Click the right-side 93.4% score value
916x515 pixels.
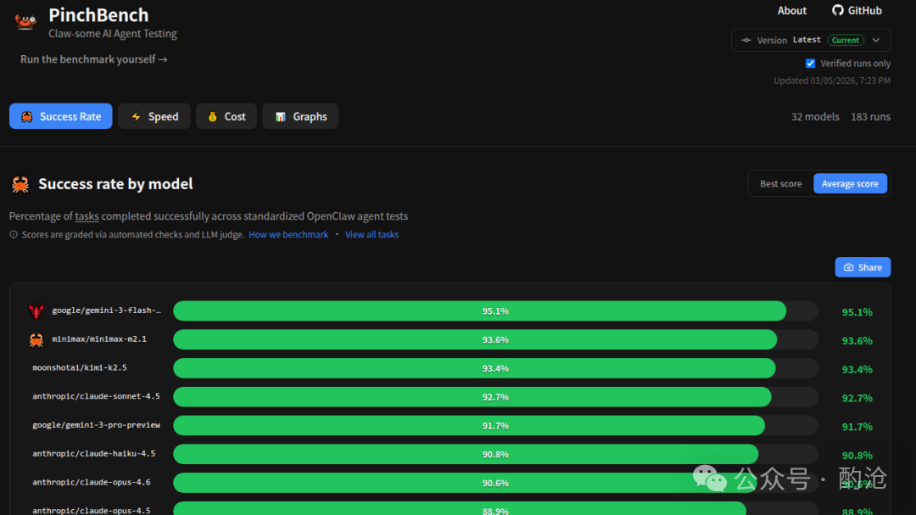(x=857, y=369)
